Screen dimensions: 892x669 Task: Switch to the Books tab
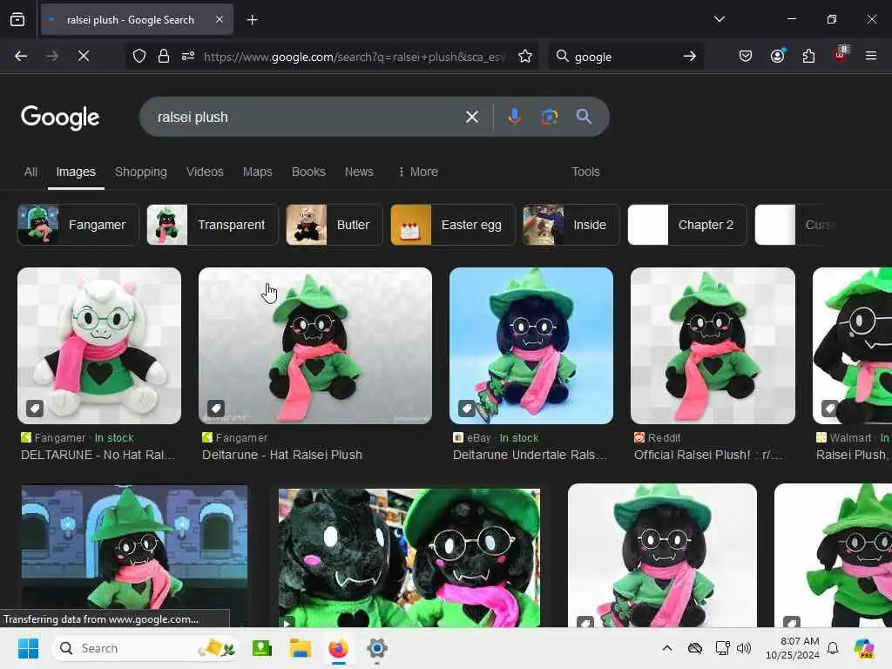308,172
